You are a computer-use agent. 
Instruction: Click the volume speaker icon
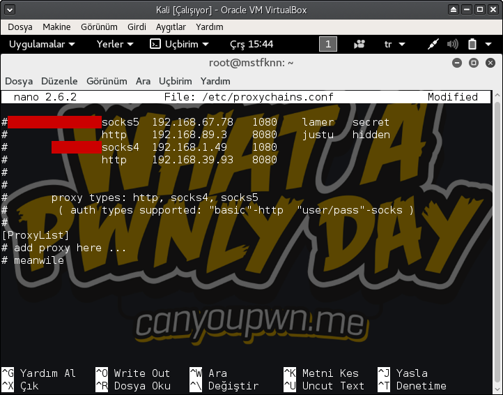(x=453, y=44)
